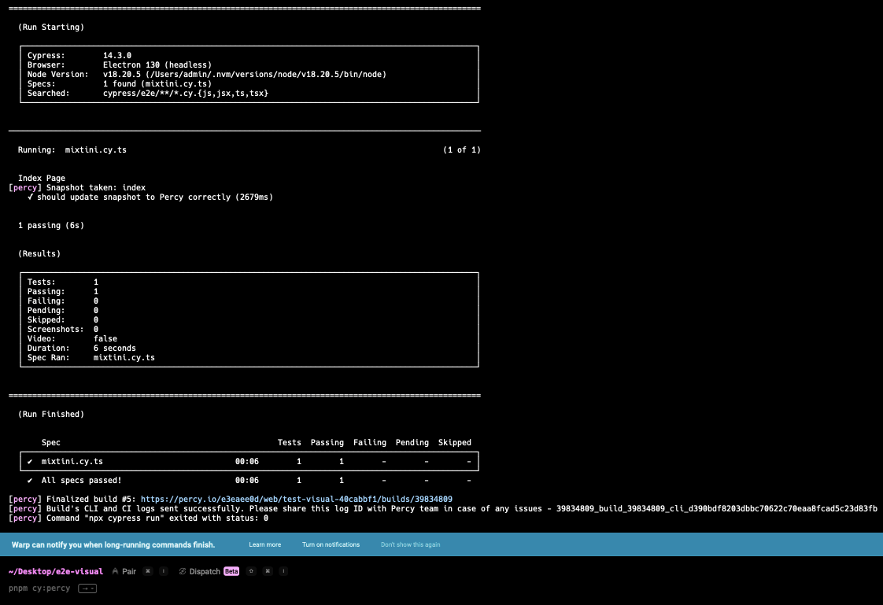Click the Dispatch mode icon
Viewport: 883px width, 605px height.
coord(183,571)
